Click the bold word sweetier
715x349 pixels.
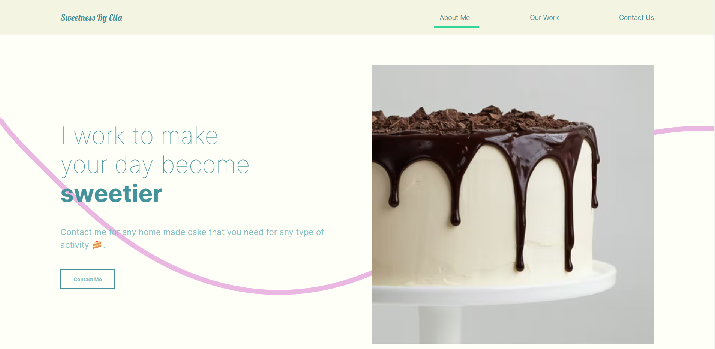pyautogui.click(x=112, y=194)
